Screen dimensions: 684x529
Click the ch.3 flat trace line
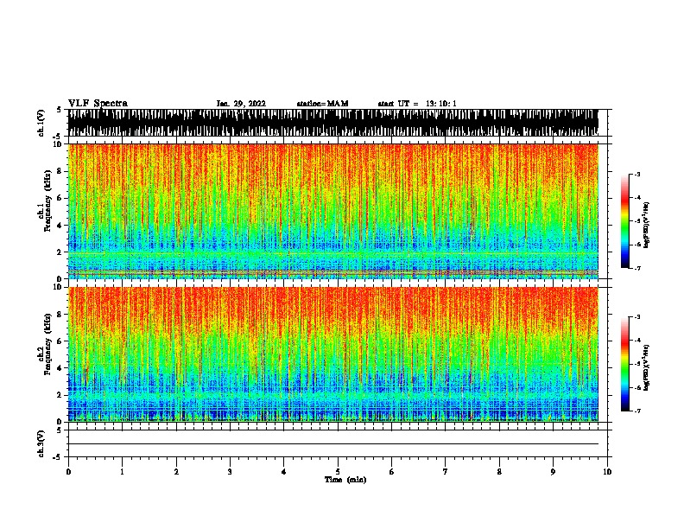click(x=333, y=444)
